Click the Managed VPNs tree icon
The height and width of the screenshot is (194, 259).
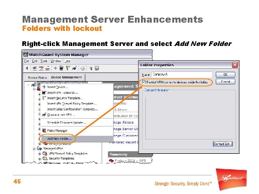(39, 148)
